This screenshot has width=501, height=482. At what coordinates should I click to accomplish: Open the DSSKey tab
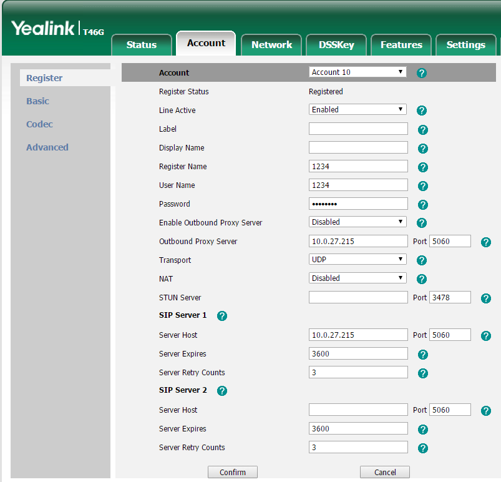coord(336,45)
